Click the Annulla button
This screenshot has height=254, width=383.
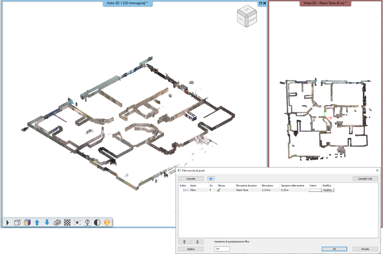click(x=365, y=249)
